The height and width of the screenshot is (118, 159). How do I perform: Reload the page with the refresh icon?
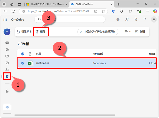coord(13,11)
